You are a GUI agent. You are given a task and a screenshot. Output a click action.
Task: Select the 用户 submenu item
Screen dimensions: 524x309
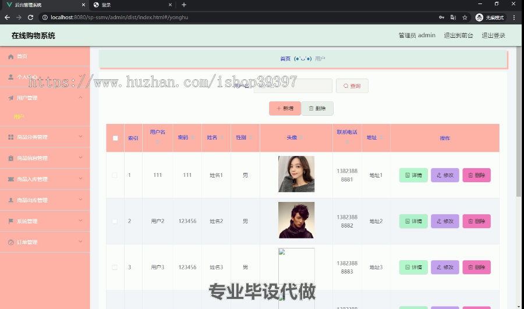pos(19,116)
